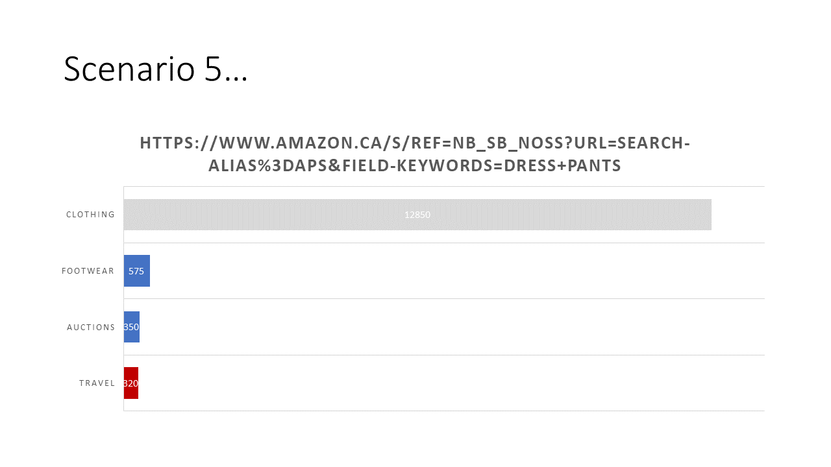Click empty plot area right of Footwear bar

tap(457, 271)
